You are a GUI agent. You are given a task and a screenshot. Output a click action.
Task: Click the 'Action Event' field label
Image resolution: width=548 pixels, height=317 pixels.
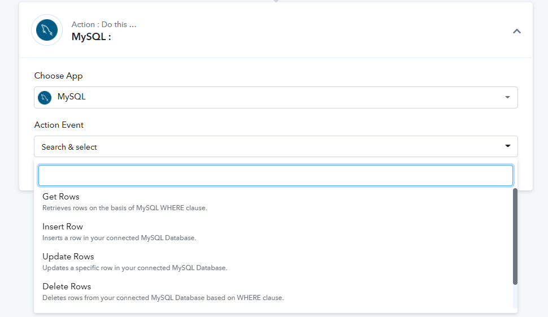(59, 125)
